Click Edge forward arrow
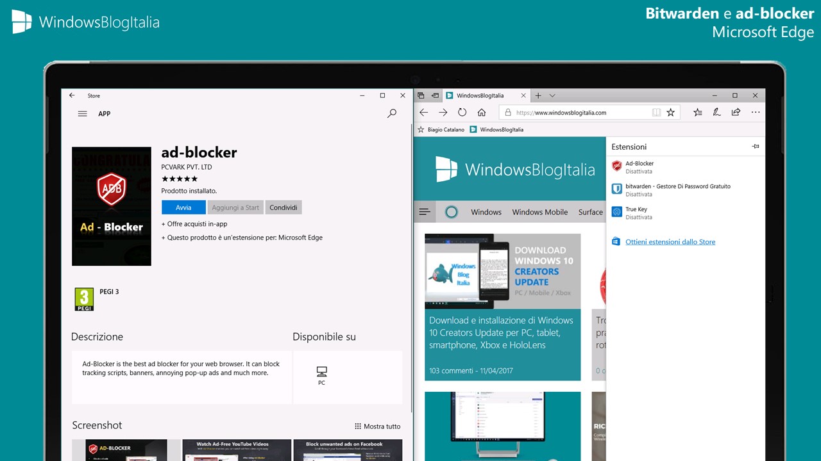 coord(443,112)
